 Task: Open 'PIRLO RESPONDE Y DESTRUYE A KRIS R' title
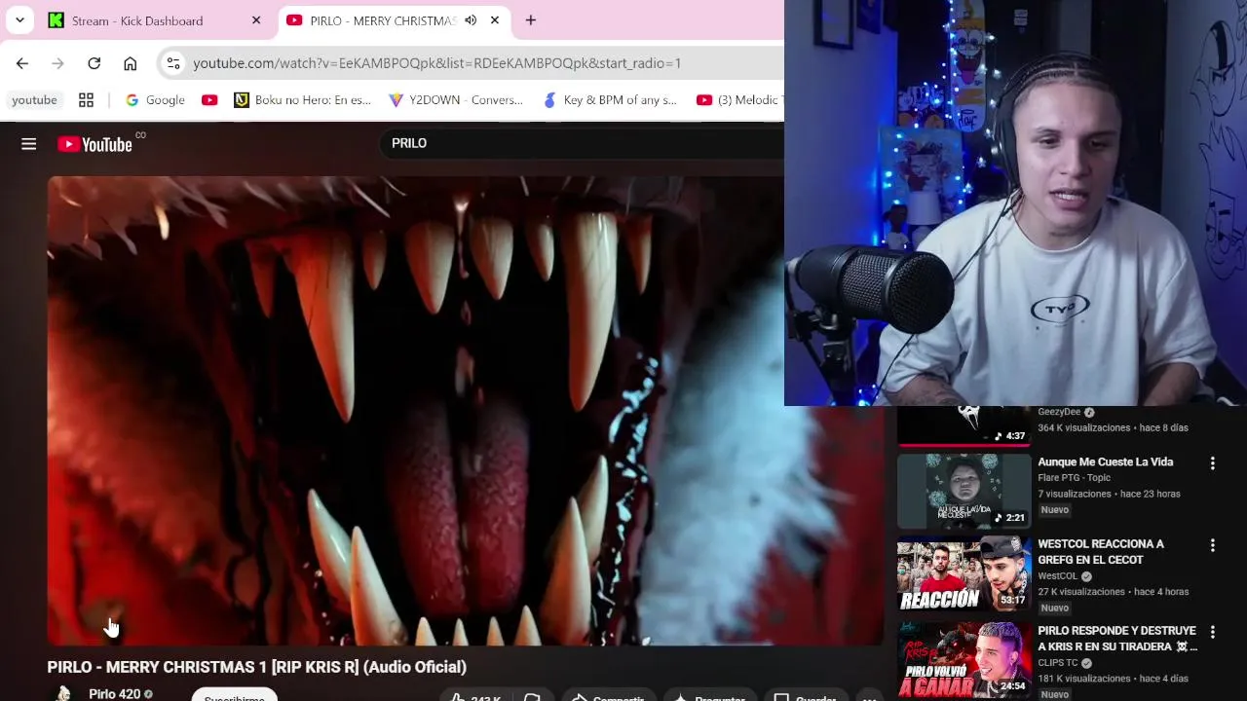pos(1117,639)
